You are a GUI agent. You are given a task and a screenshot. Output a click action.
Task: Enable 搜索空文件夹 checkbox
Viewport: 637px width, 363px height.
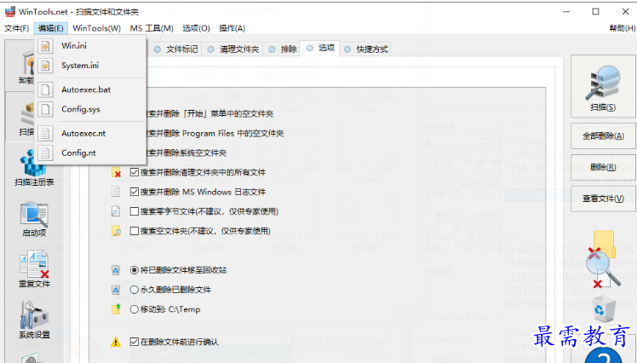(135, 231)
